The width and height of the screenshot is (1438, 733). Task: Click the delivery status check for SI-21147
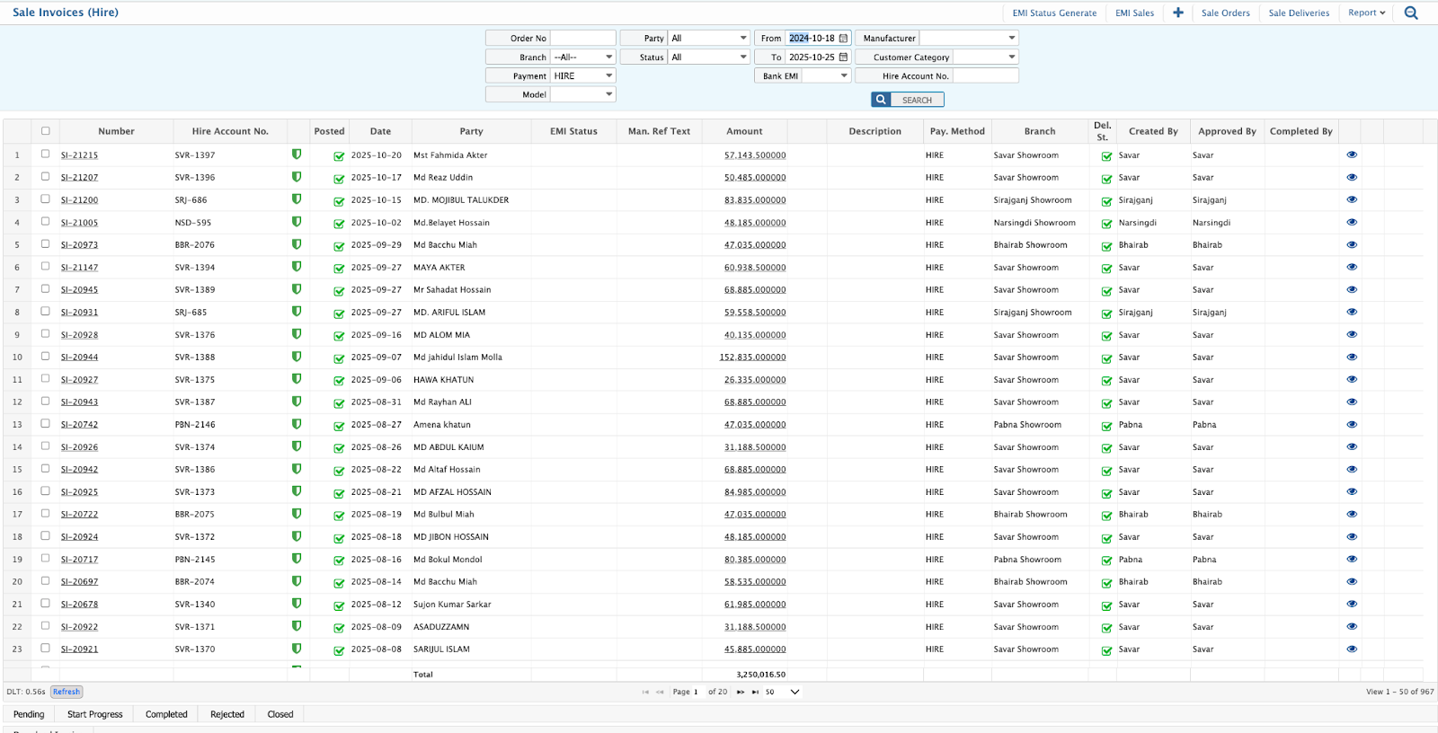[x=1107, y=269]
